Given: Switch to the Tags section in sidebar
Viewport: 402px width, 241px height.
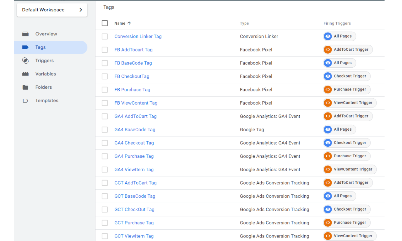Looking at the screenshot, I should 41,47.
